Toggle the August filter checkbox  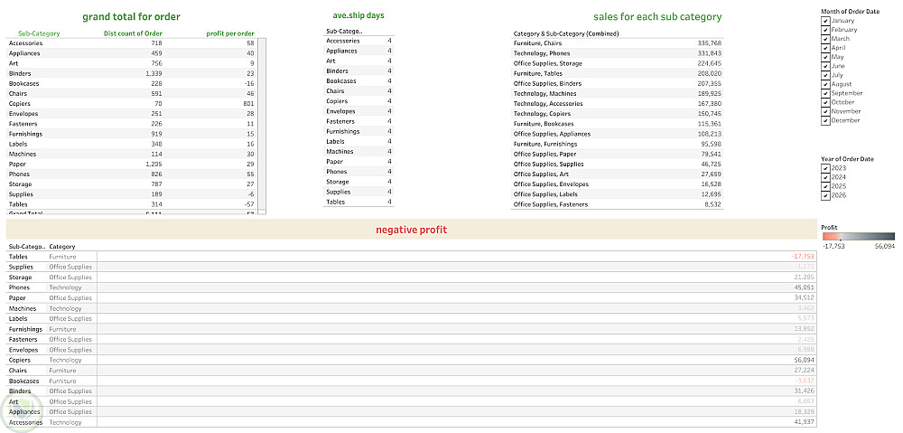point(825,84)
